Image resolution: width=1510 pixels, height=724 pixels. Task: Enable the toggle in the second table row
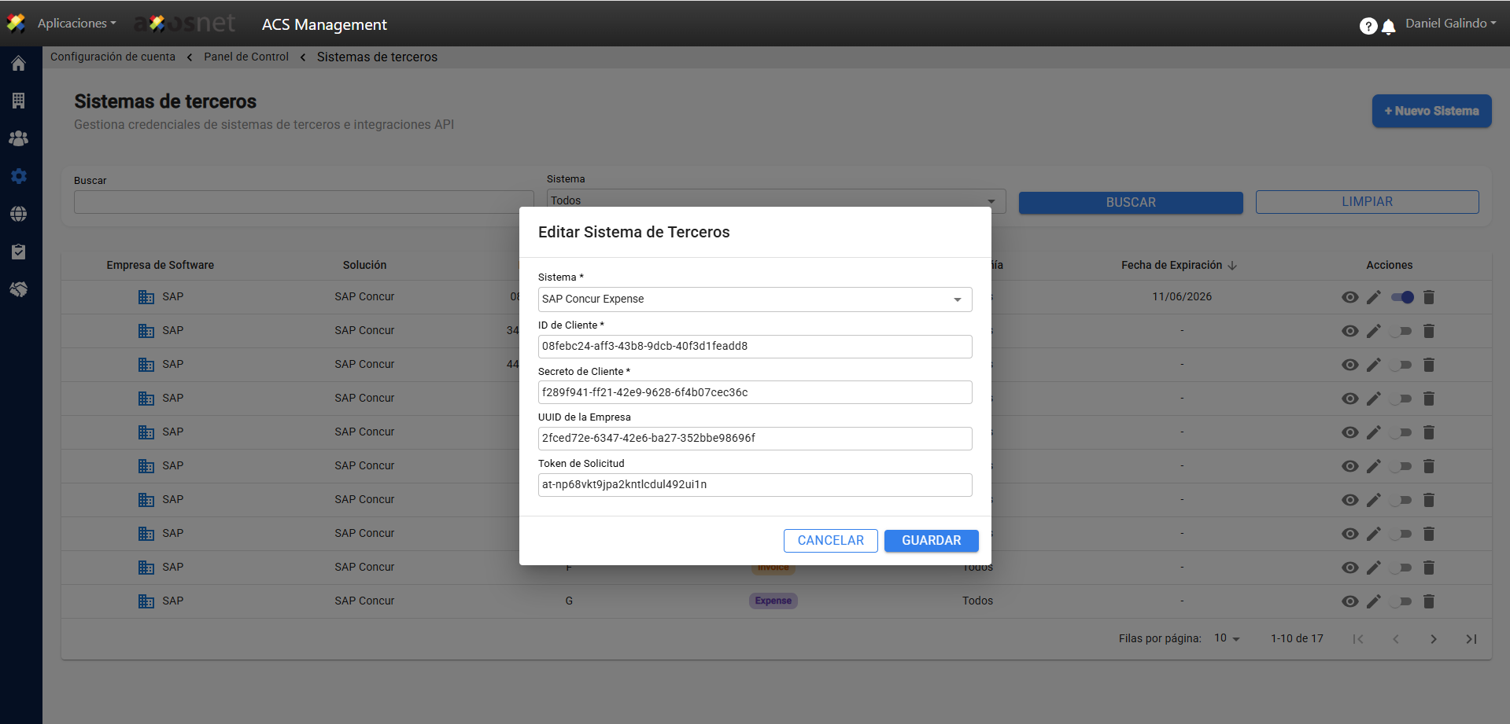[1402, 331]
